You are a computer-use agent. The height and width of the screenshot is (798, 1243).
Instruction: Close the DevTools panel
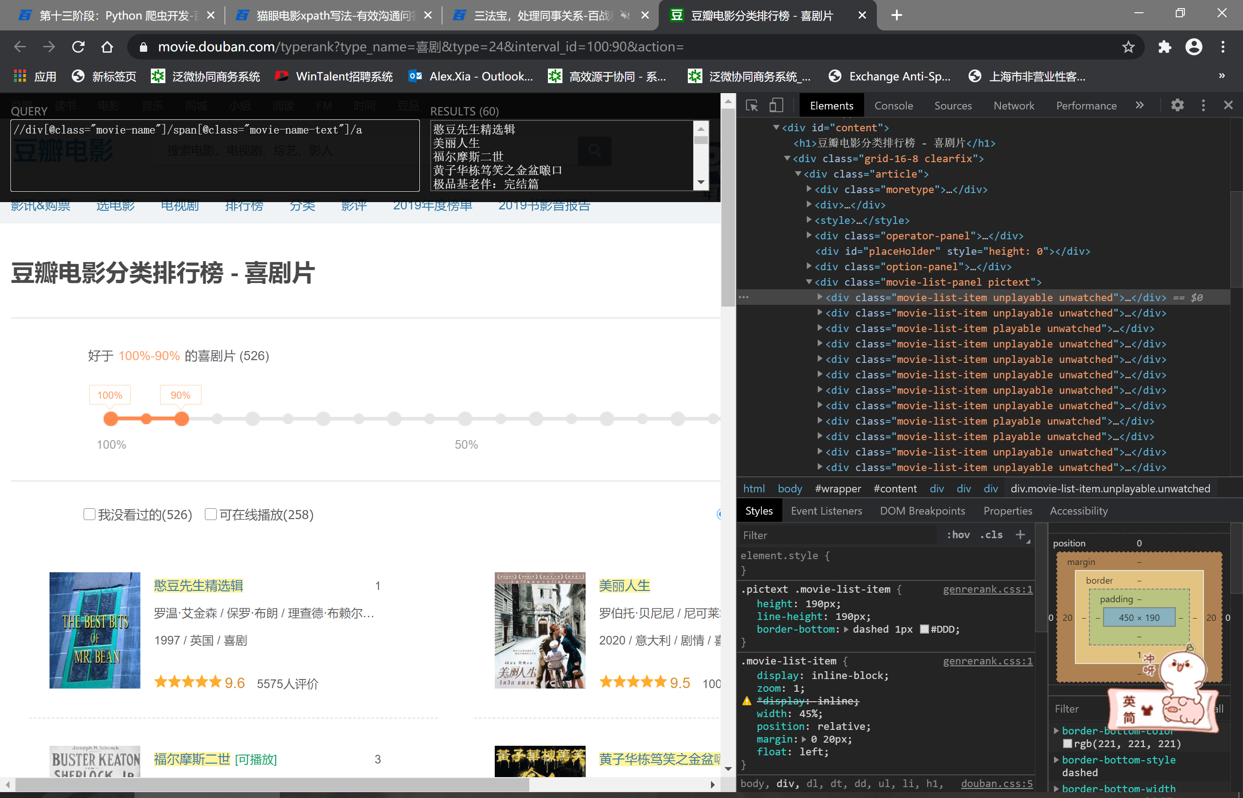pos(1228,105)
